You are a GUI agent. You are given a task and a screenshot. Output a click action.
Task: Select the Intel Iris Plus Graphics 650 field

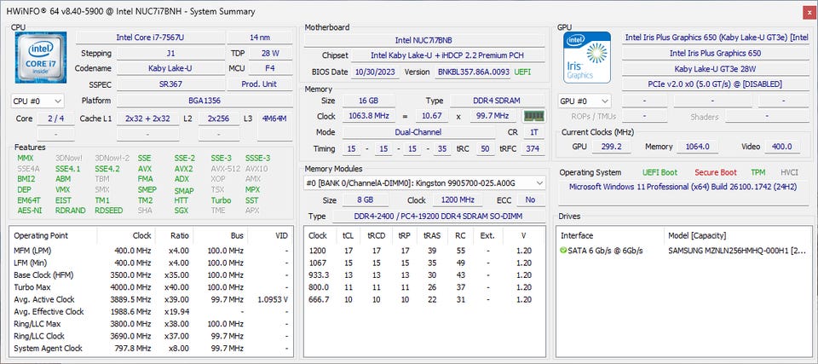click(716, 53)
